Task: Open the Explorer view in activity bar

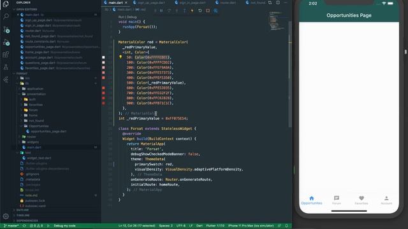Action: pos(6,3)
